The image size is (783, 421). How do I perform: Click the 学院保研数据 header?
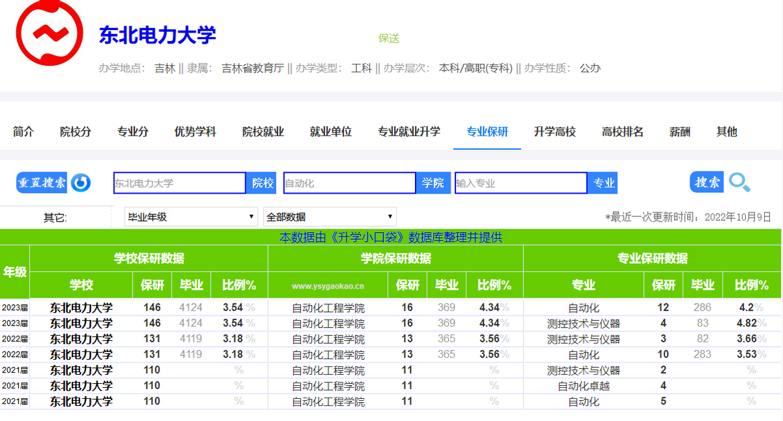[396, 258]
